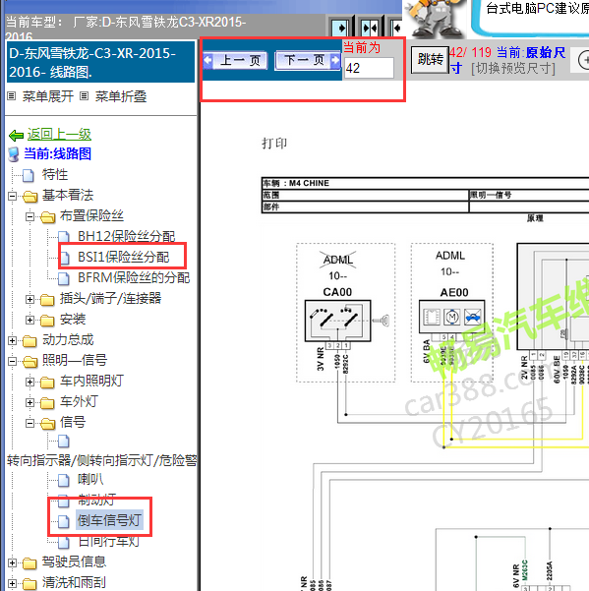Expand the 插头/端子/连接器 folder
The height and width of the screenshot is (591, 589).
(x=29, y=299)
